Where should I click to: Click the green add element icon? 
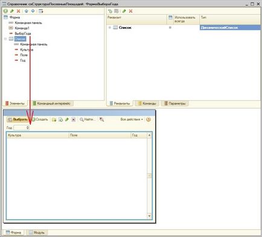click(x=5, y=11)
